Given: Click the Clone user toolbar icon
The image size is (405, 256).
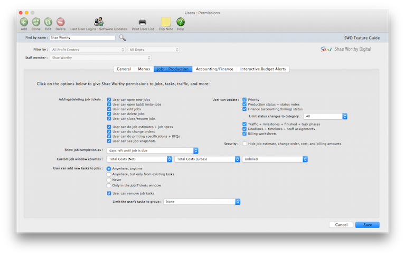Looking at the screenshot, I should click(36, 22).
